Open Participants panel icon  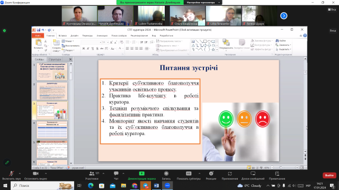(x=92, y=174)
